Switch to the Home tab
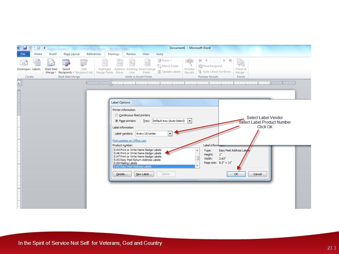This screenshot has height=254, width=339. [38, 54]
